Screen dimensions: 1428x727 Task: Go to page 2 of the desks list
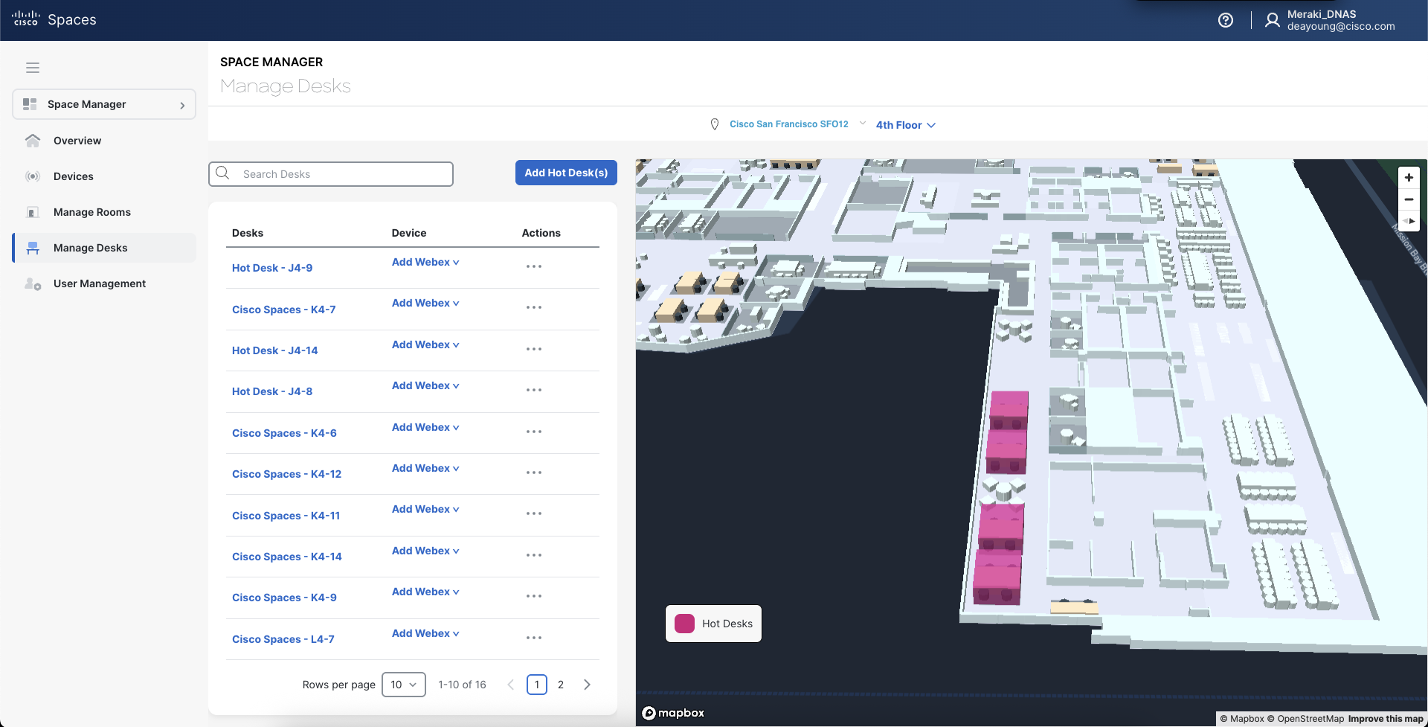[561, 684]
